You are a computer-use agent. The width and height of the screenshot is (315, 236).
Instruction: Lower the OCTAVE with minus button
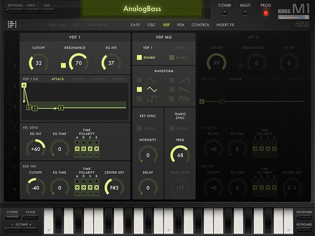click(13, 229)
